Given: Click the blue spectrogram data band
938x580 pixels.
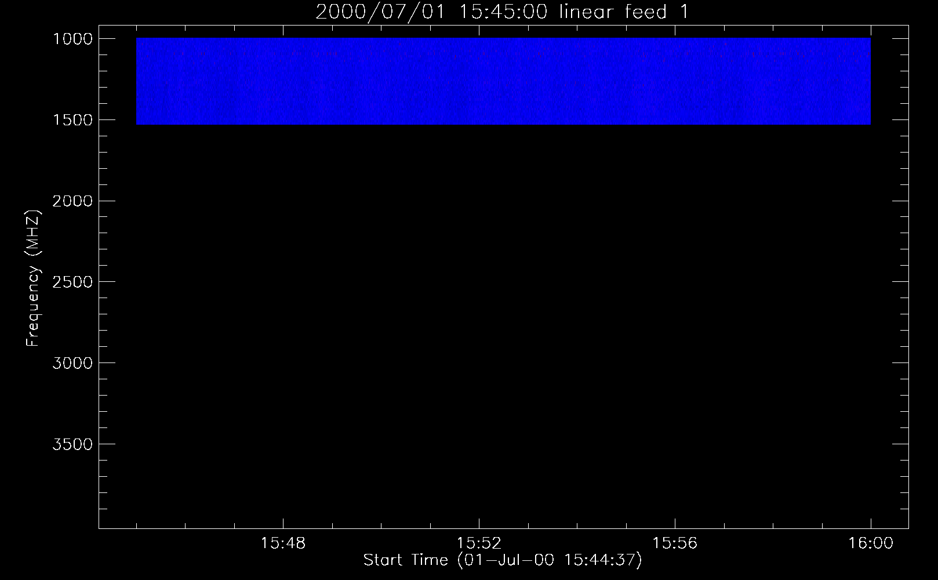Looking at the screenshot, I should (x=503, y=81).
